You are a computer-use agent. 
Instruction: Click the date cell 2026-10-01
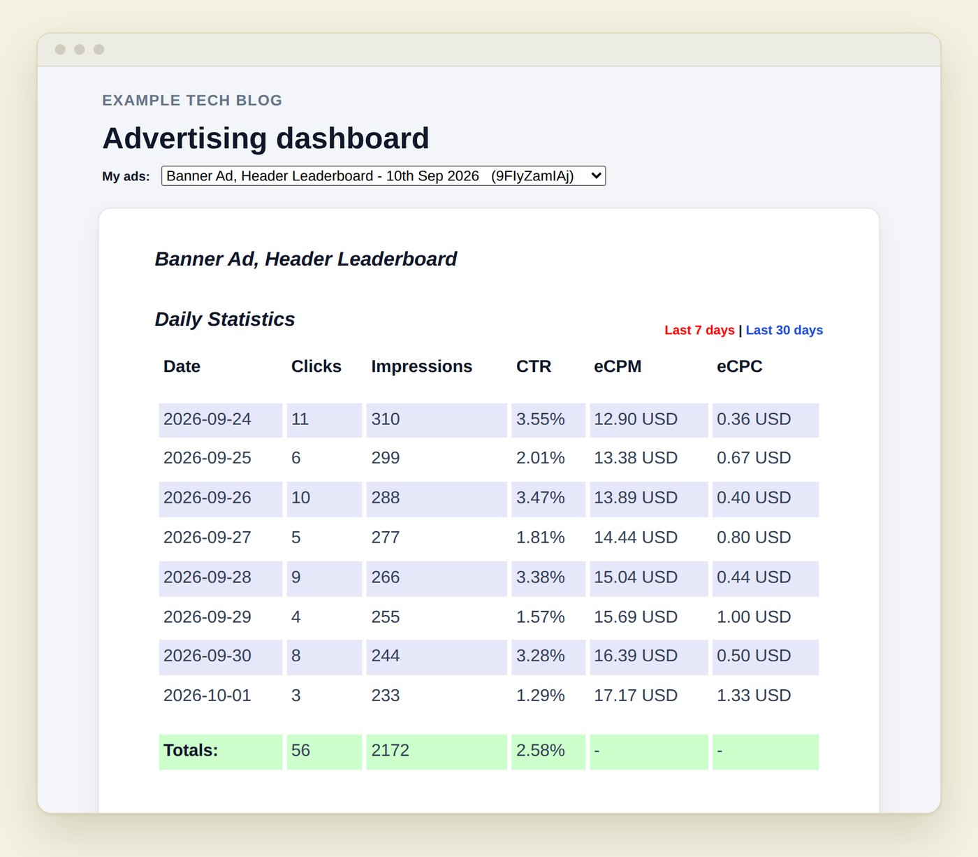(221, 696)
